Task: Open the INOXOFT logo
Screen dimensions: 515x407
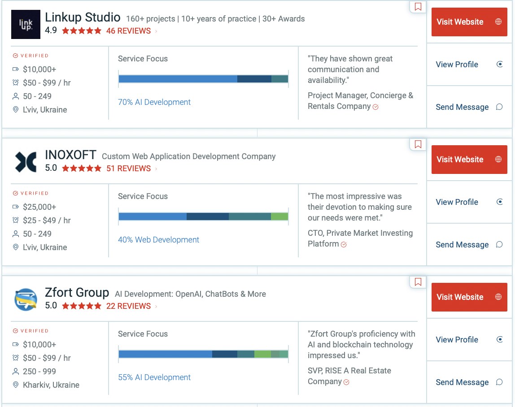Action: tap(26, 162)
